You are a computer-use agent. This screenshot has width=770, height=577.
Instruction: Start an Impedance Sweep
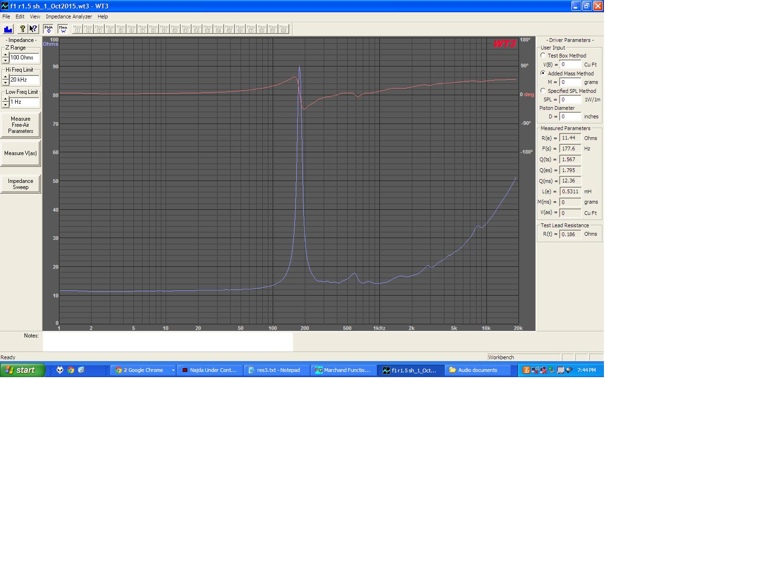click(x=20, y=184)
